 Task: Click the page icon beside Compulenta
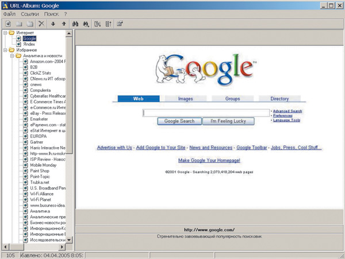(26, 90)
